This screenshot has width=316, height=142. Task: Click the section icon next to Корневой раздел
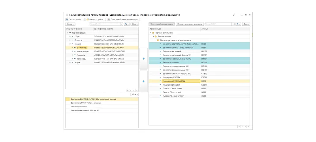click(70, 33)
